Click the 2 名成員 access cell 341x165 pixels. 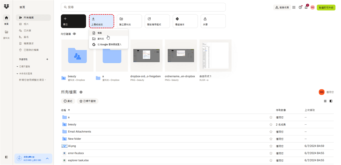pos(281,125)
